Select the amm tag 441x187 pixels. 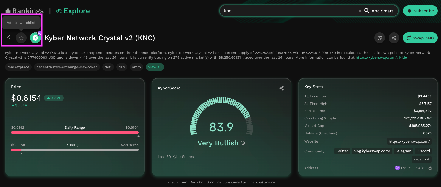click(136, 67)
